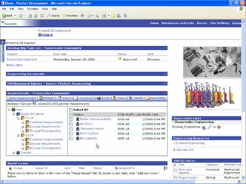Open the Site Settings link
Screen dimensions: 246x184
[x=220, y=23]
